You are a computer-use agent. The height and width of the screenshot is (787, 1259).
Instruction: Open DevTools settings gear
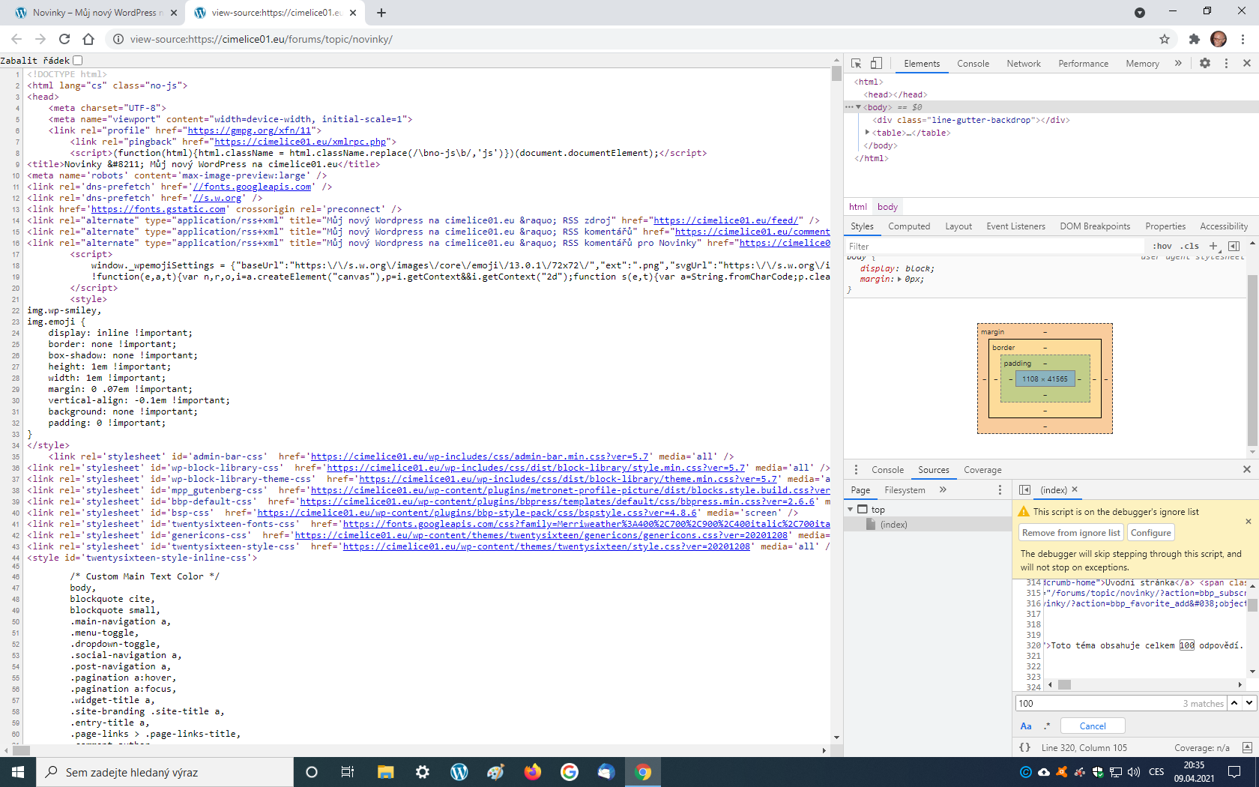1205,64
